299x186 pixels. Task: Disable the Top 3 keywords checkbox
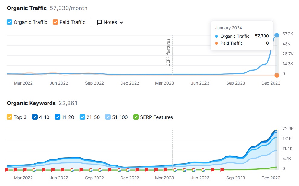point(9,117)
